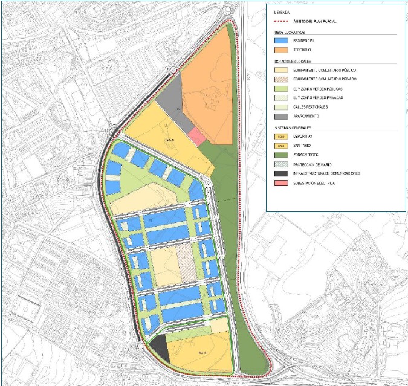The image size is (408, 386).
Task: Click the gray Aparcamiento legend swatch
Action: 281,116
